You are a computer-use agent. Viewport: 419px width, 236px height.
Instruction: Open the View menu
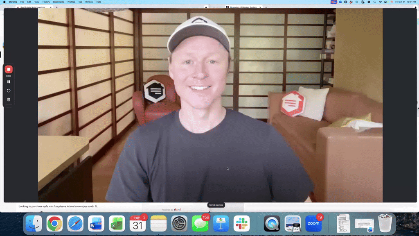(37, 2)
